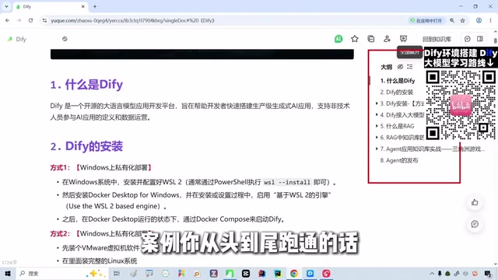Click the 回到知识库 button
The image size is (498, 280).
pyautogui.click(x=437, y=39)
